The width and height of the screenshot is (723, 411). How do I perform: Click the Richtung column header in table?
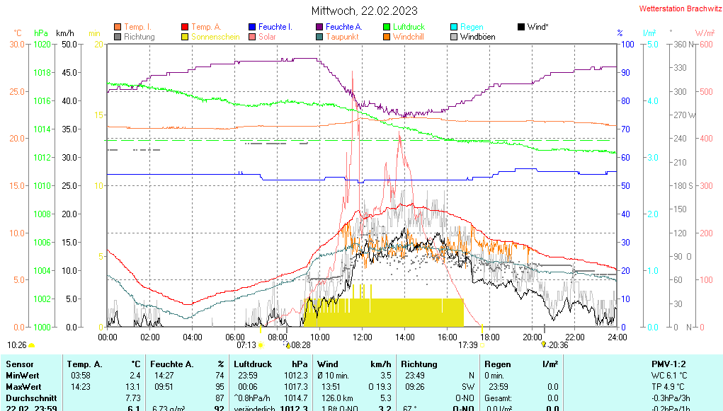pyautogui.click(x=418, y=364)
